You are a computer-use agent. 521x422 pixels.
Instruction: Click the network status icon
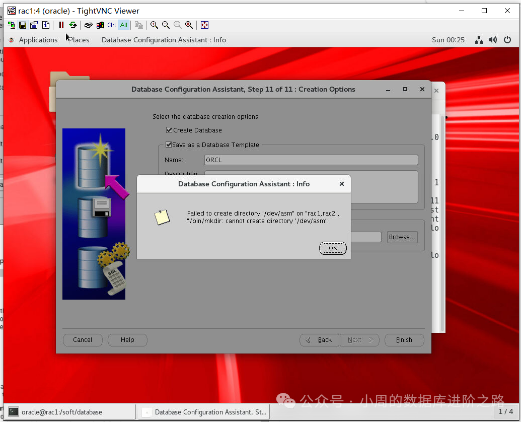tap(479, 40)
